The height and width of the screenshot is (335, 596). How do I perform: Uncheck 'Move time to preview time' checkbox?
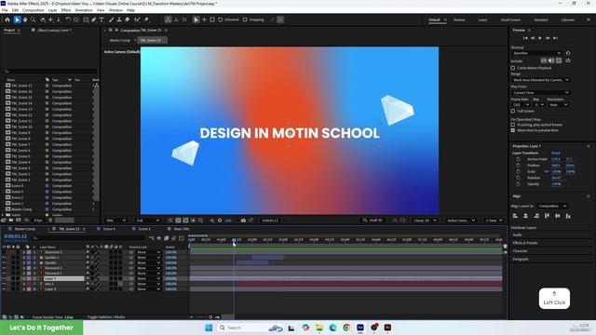point(513,130)
